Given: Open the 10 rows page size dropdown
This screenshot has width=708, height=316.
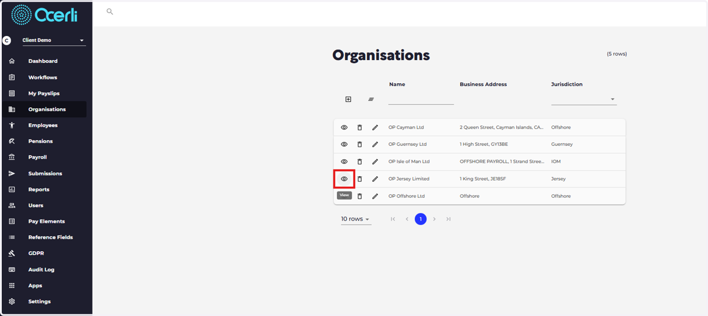Looking at the screenshot, I should 356,219.
